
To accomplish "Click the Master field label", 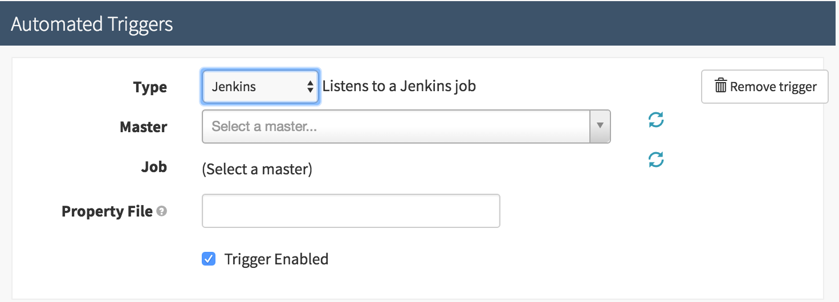I will click(x=143, y=126).
